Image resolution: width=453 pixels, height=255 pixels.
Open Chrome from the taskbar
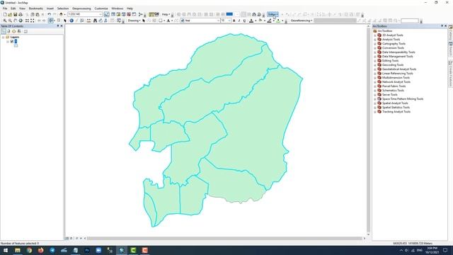(x=29, y=250)
